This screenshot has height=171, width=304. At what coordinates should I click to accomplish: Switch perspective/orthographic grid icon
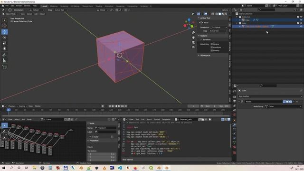[x=193, y=47]
